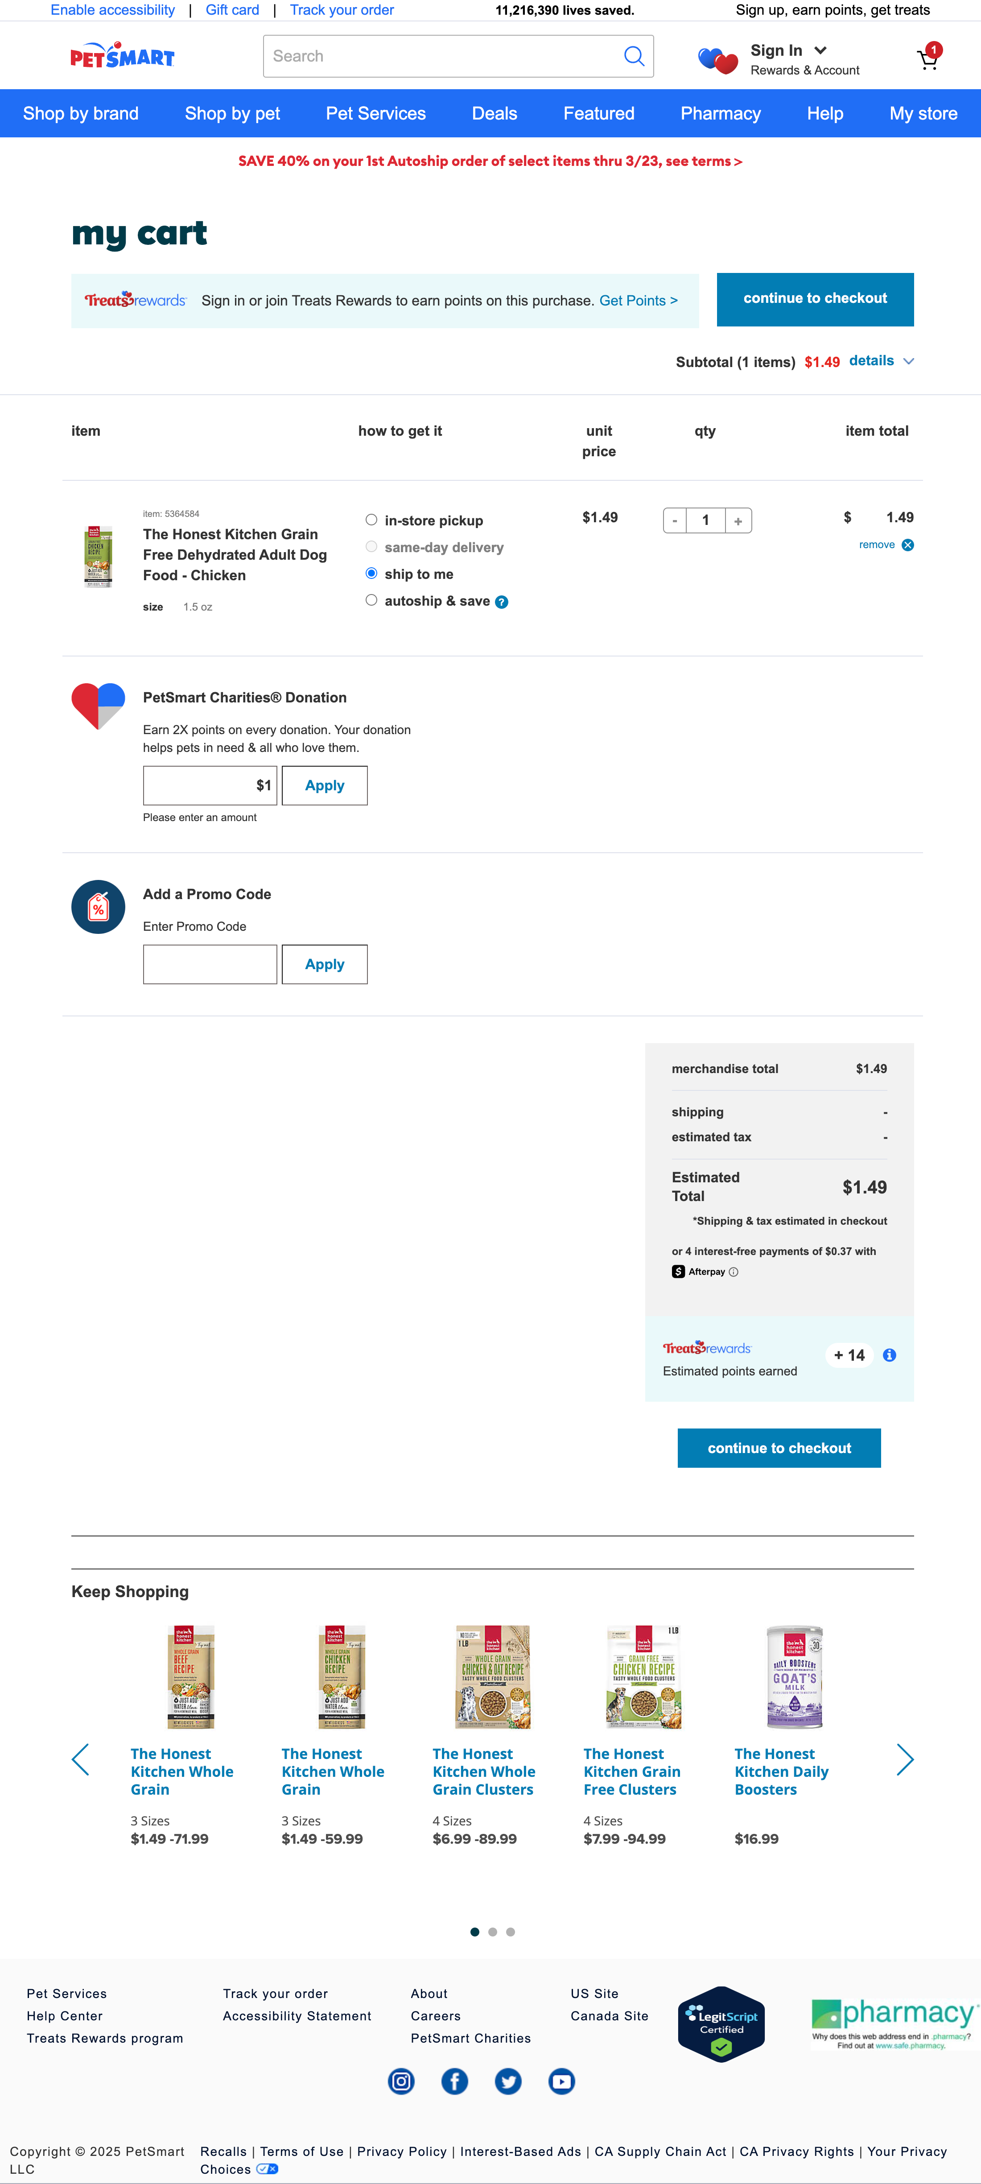This screenshot has height=2184, width=981.
Task: Click the search magnifier icon
Action: point(634,56)
